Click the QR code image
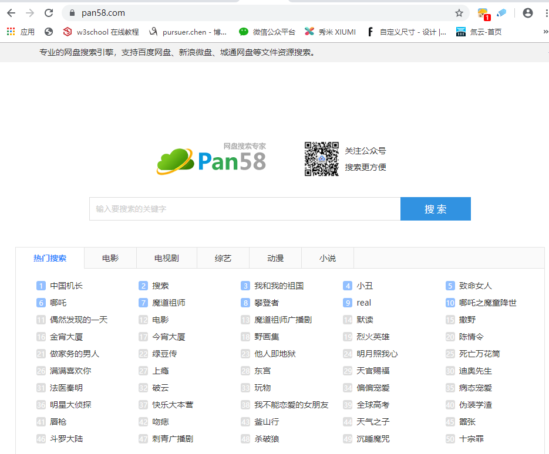Viewport: 549px width, 454px height. point(321,159)
